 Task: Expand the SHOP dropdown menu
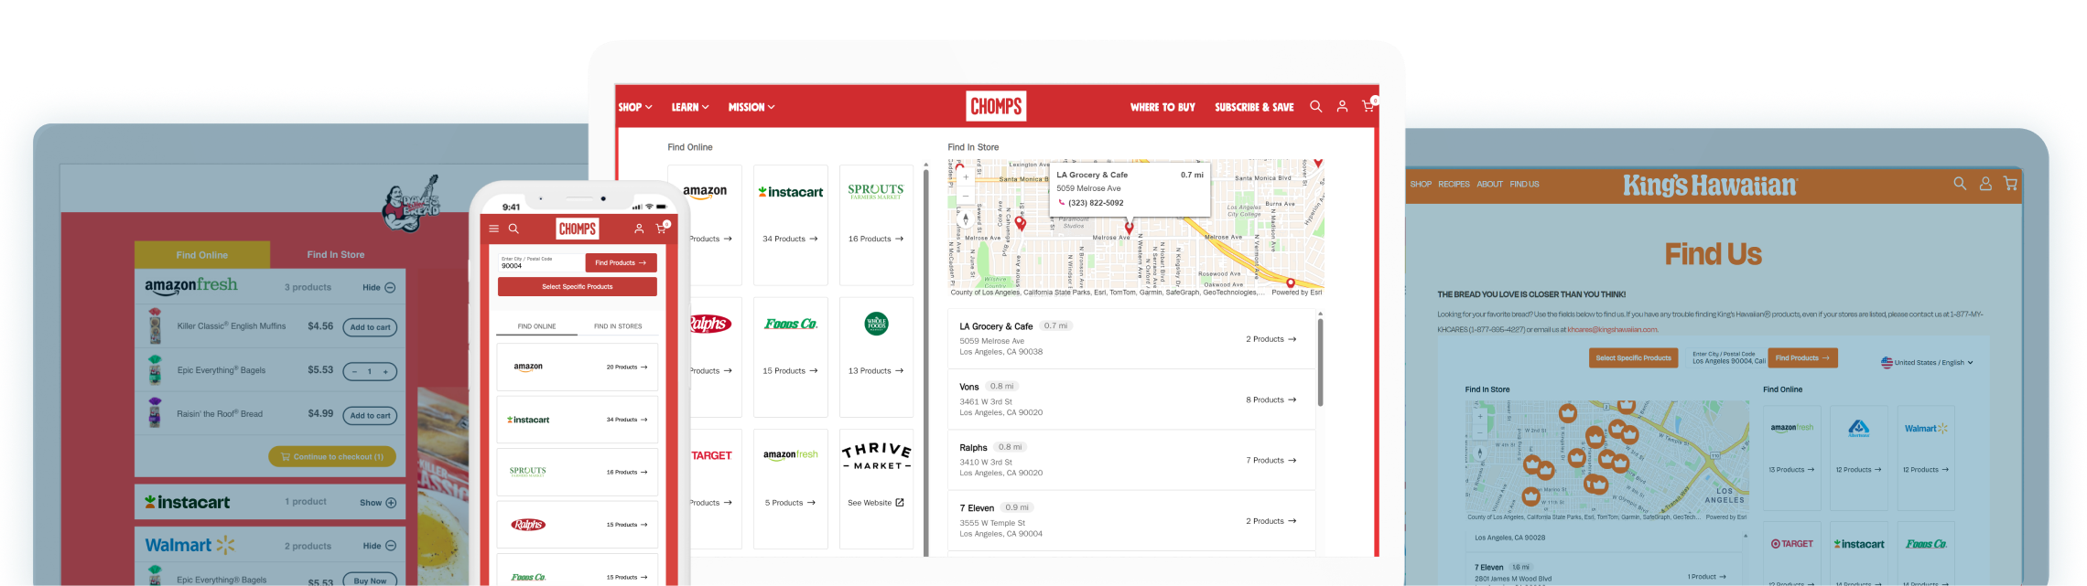[x=635, y=107]
